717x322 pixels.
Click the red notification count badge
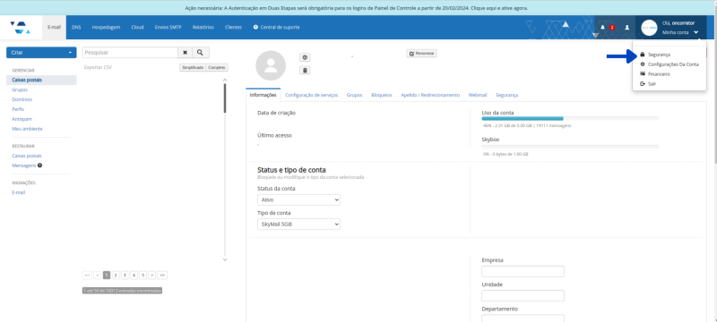point(612,28)
